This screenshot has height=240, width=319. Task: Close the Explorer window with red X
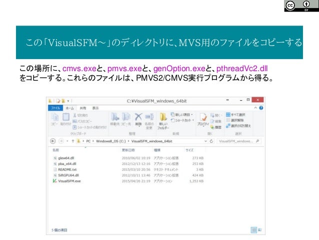pos(257,100)
